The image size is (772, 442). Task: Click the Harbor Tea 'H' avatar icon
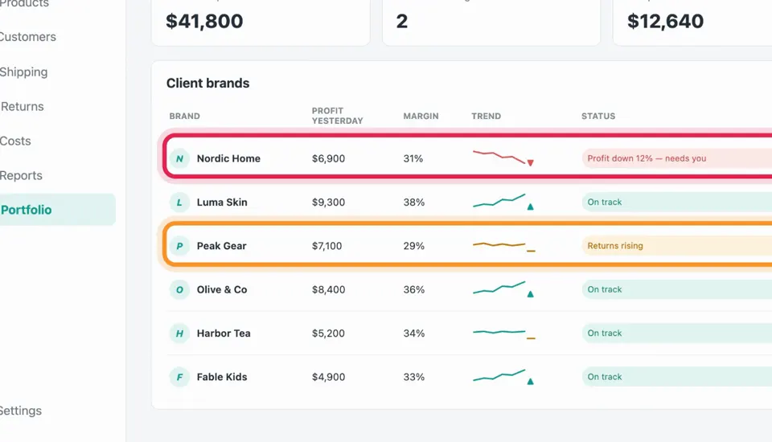point(179,334)
